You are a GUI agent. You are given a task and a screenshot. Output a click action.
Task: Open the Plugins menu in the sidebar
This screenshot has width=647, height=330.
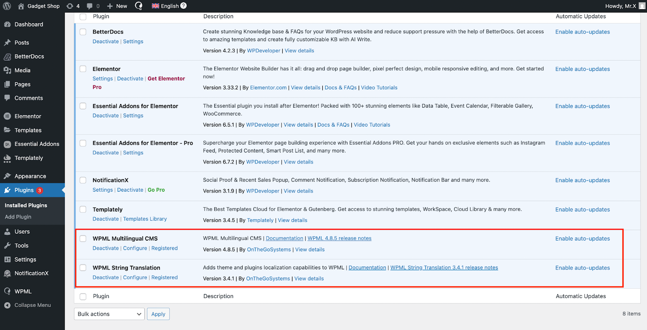[32, 190]
